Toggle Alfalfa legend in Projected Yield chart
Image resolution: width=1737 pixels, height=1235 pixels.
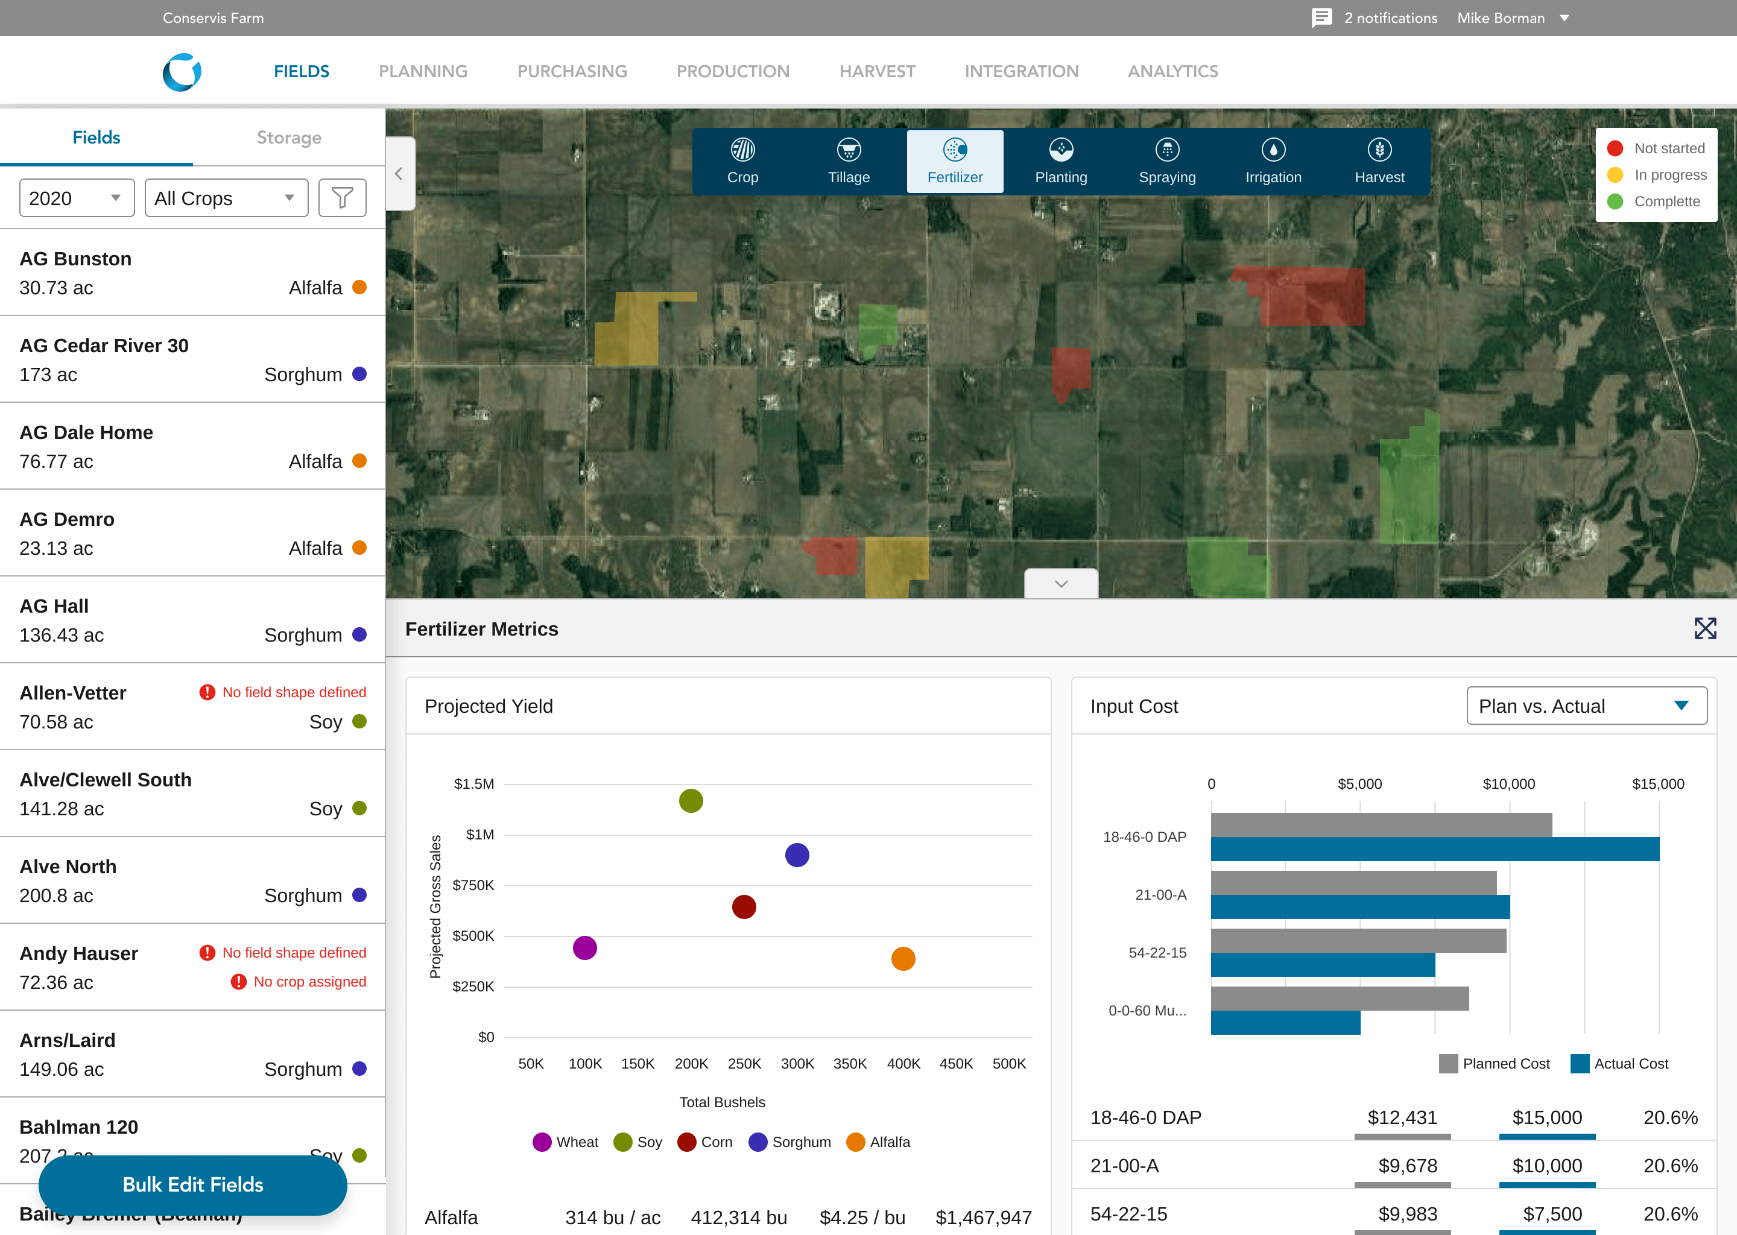pos(878,1142)
